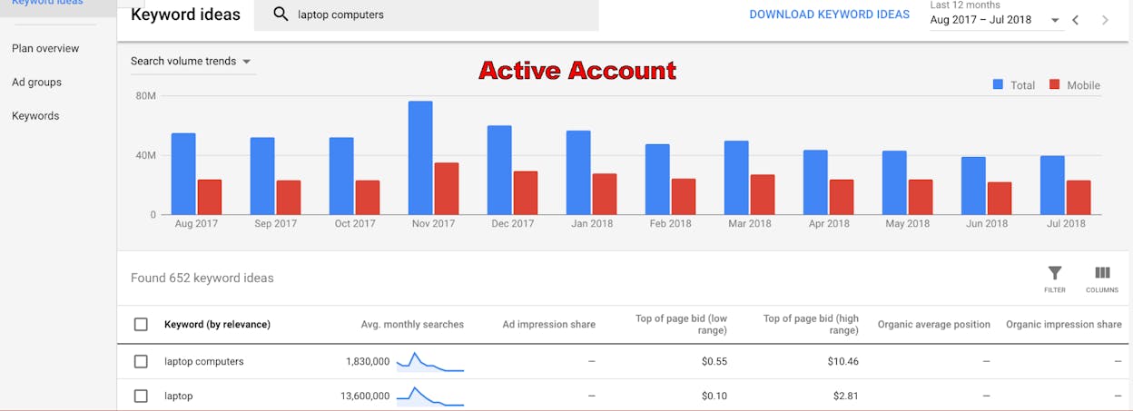This screenshot has width=1133, height=411.
Task: Sort by Ad impression share header
Action: point(549,324)
